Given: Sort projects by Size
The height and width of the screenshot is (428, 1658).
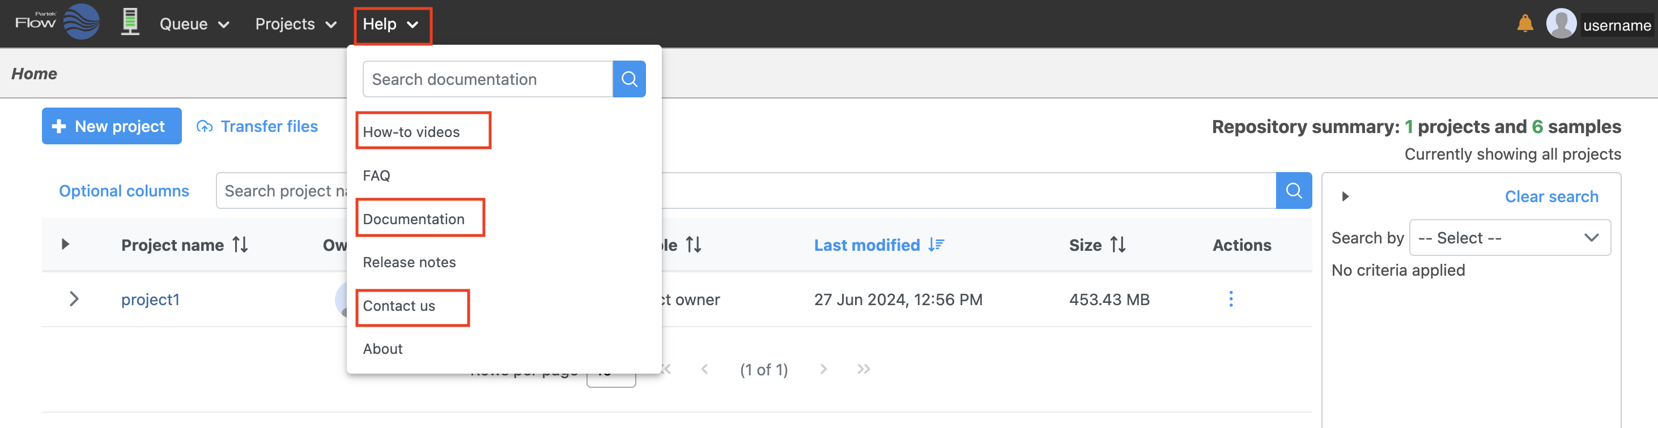Looking at the screenshot, I should point(1118,245).
